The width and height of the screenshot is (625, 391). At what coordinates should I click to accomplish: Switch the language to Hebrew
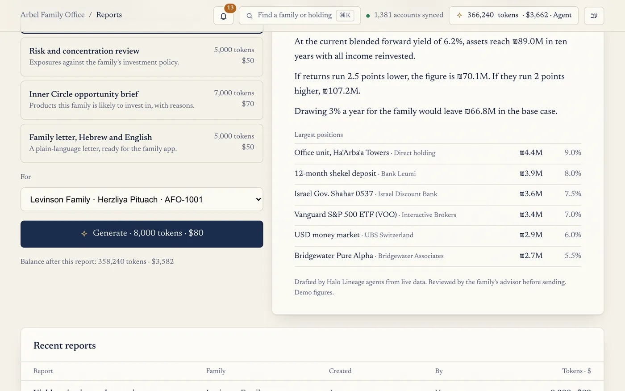594,16
